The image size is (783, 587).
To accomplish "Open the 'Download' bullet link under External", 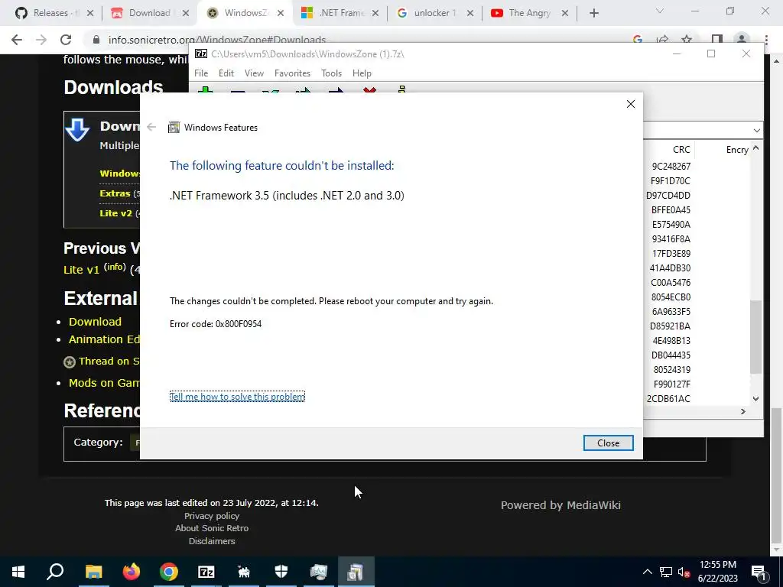I will [x=95, y=322].
